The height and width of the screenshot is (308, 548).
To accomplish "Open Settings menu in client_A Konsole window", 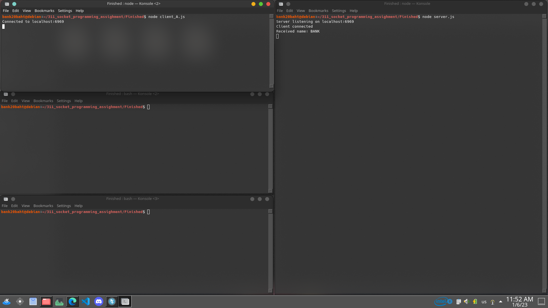I will click(x=65, y=11).
